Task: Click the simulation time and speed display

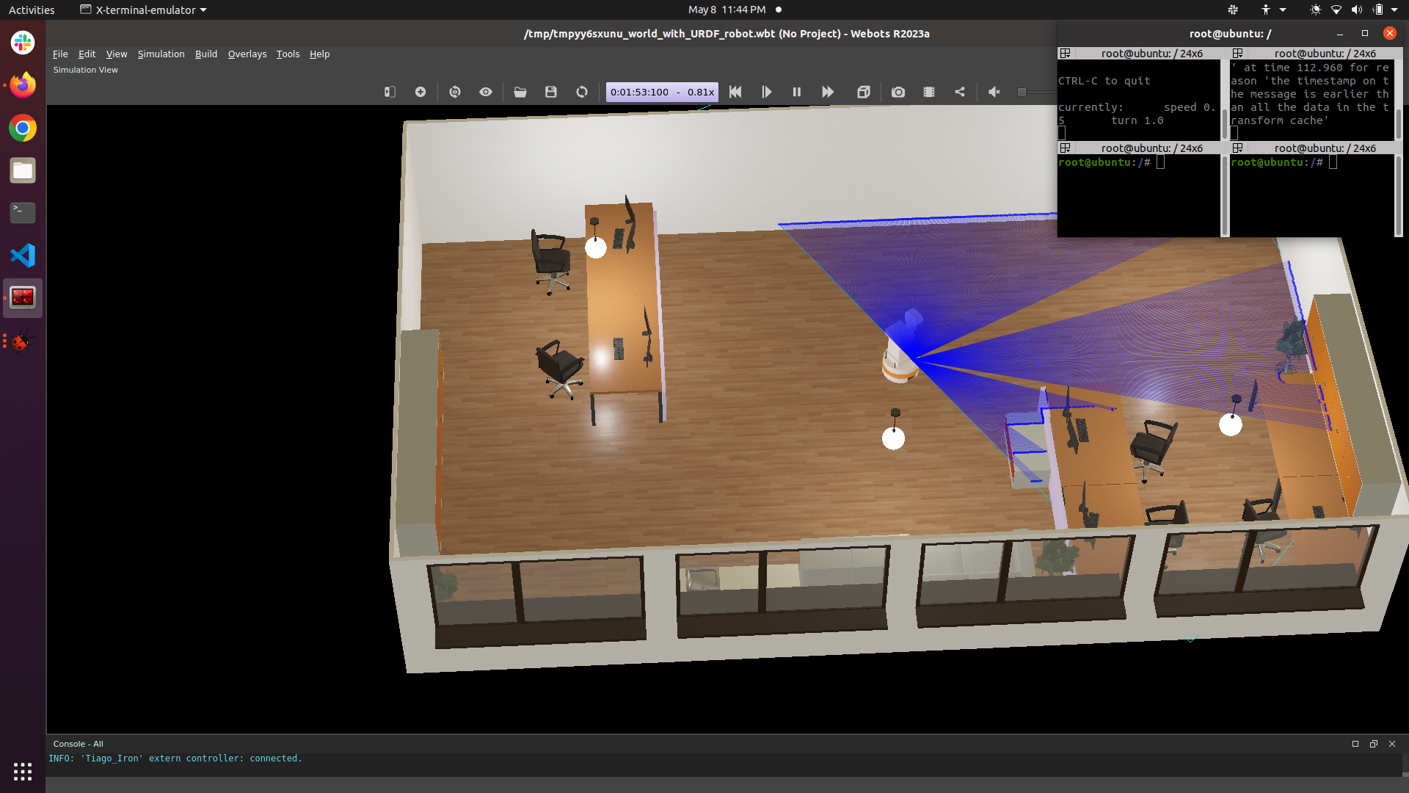Action: click(x=662, y=92)
